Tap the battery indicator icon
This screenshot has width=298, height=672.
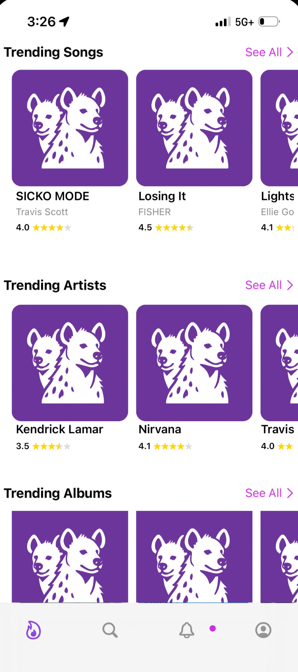click(x=269, y=22)
